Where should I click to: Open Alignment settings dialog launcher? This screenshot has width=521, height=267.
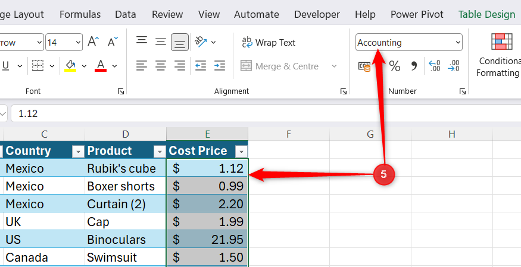(x=344, y=91)
